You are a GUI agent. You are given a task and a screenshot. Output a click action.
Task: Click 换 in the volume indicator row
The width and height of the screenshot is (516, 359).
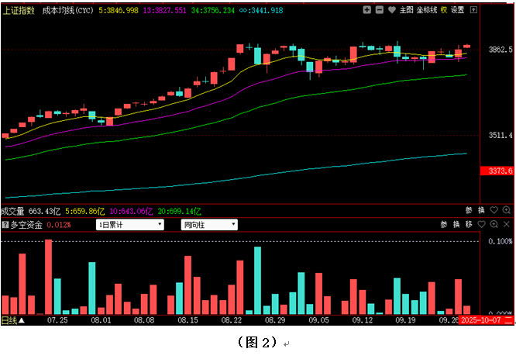pos(481,210)
